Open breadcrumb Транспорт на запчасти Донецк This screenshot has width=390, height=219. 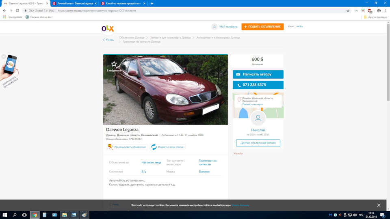click(141, 42)
